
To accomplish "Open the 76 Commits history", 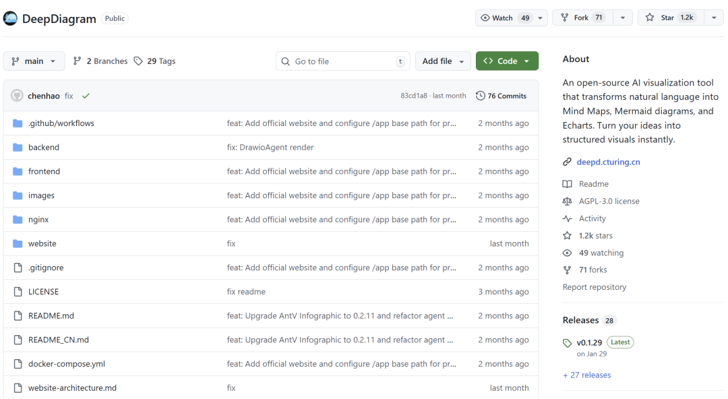I will pyautogui.click(x=501, y=96).
